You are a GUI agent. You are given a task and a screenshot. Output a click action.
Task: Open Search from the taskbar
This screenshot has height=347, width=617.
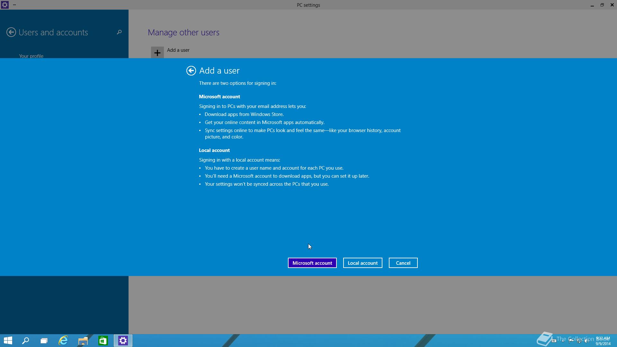(25, 341)
